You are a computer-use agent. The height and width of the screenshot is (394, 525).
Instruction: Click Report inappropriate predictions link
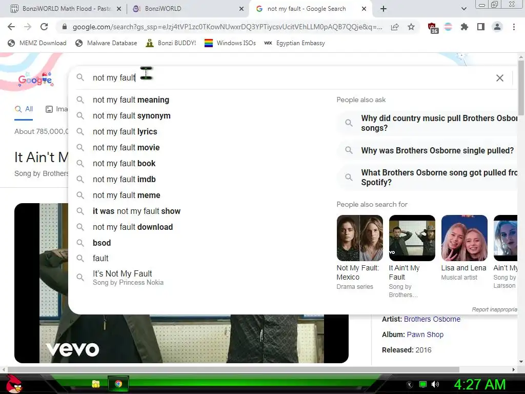click(495, 309)
